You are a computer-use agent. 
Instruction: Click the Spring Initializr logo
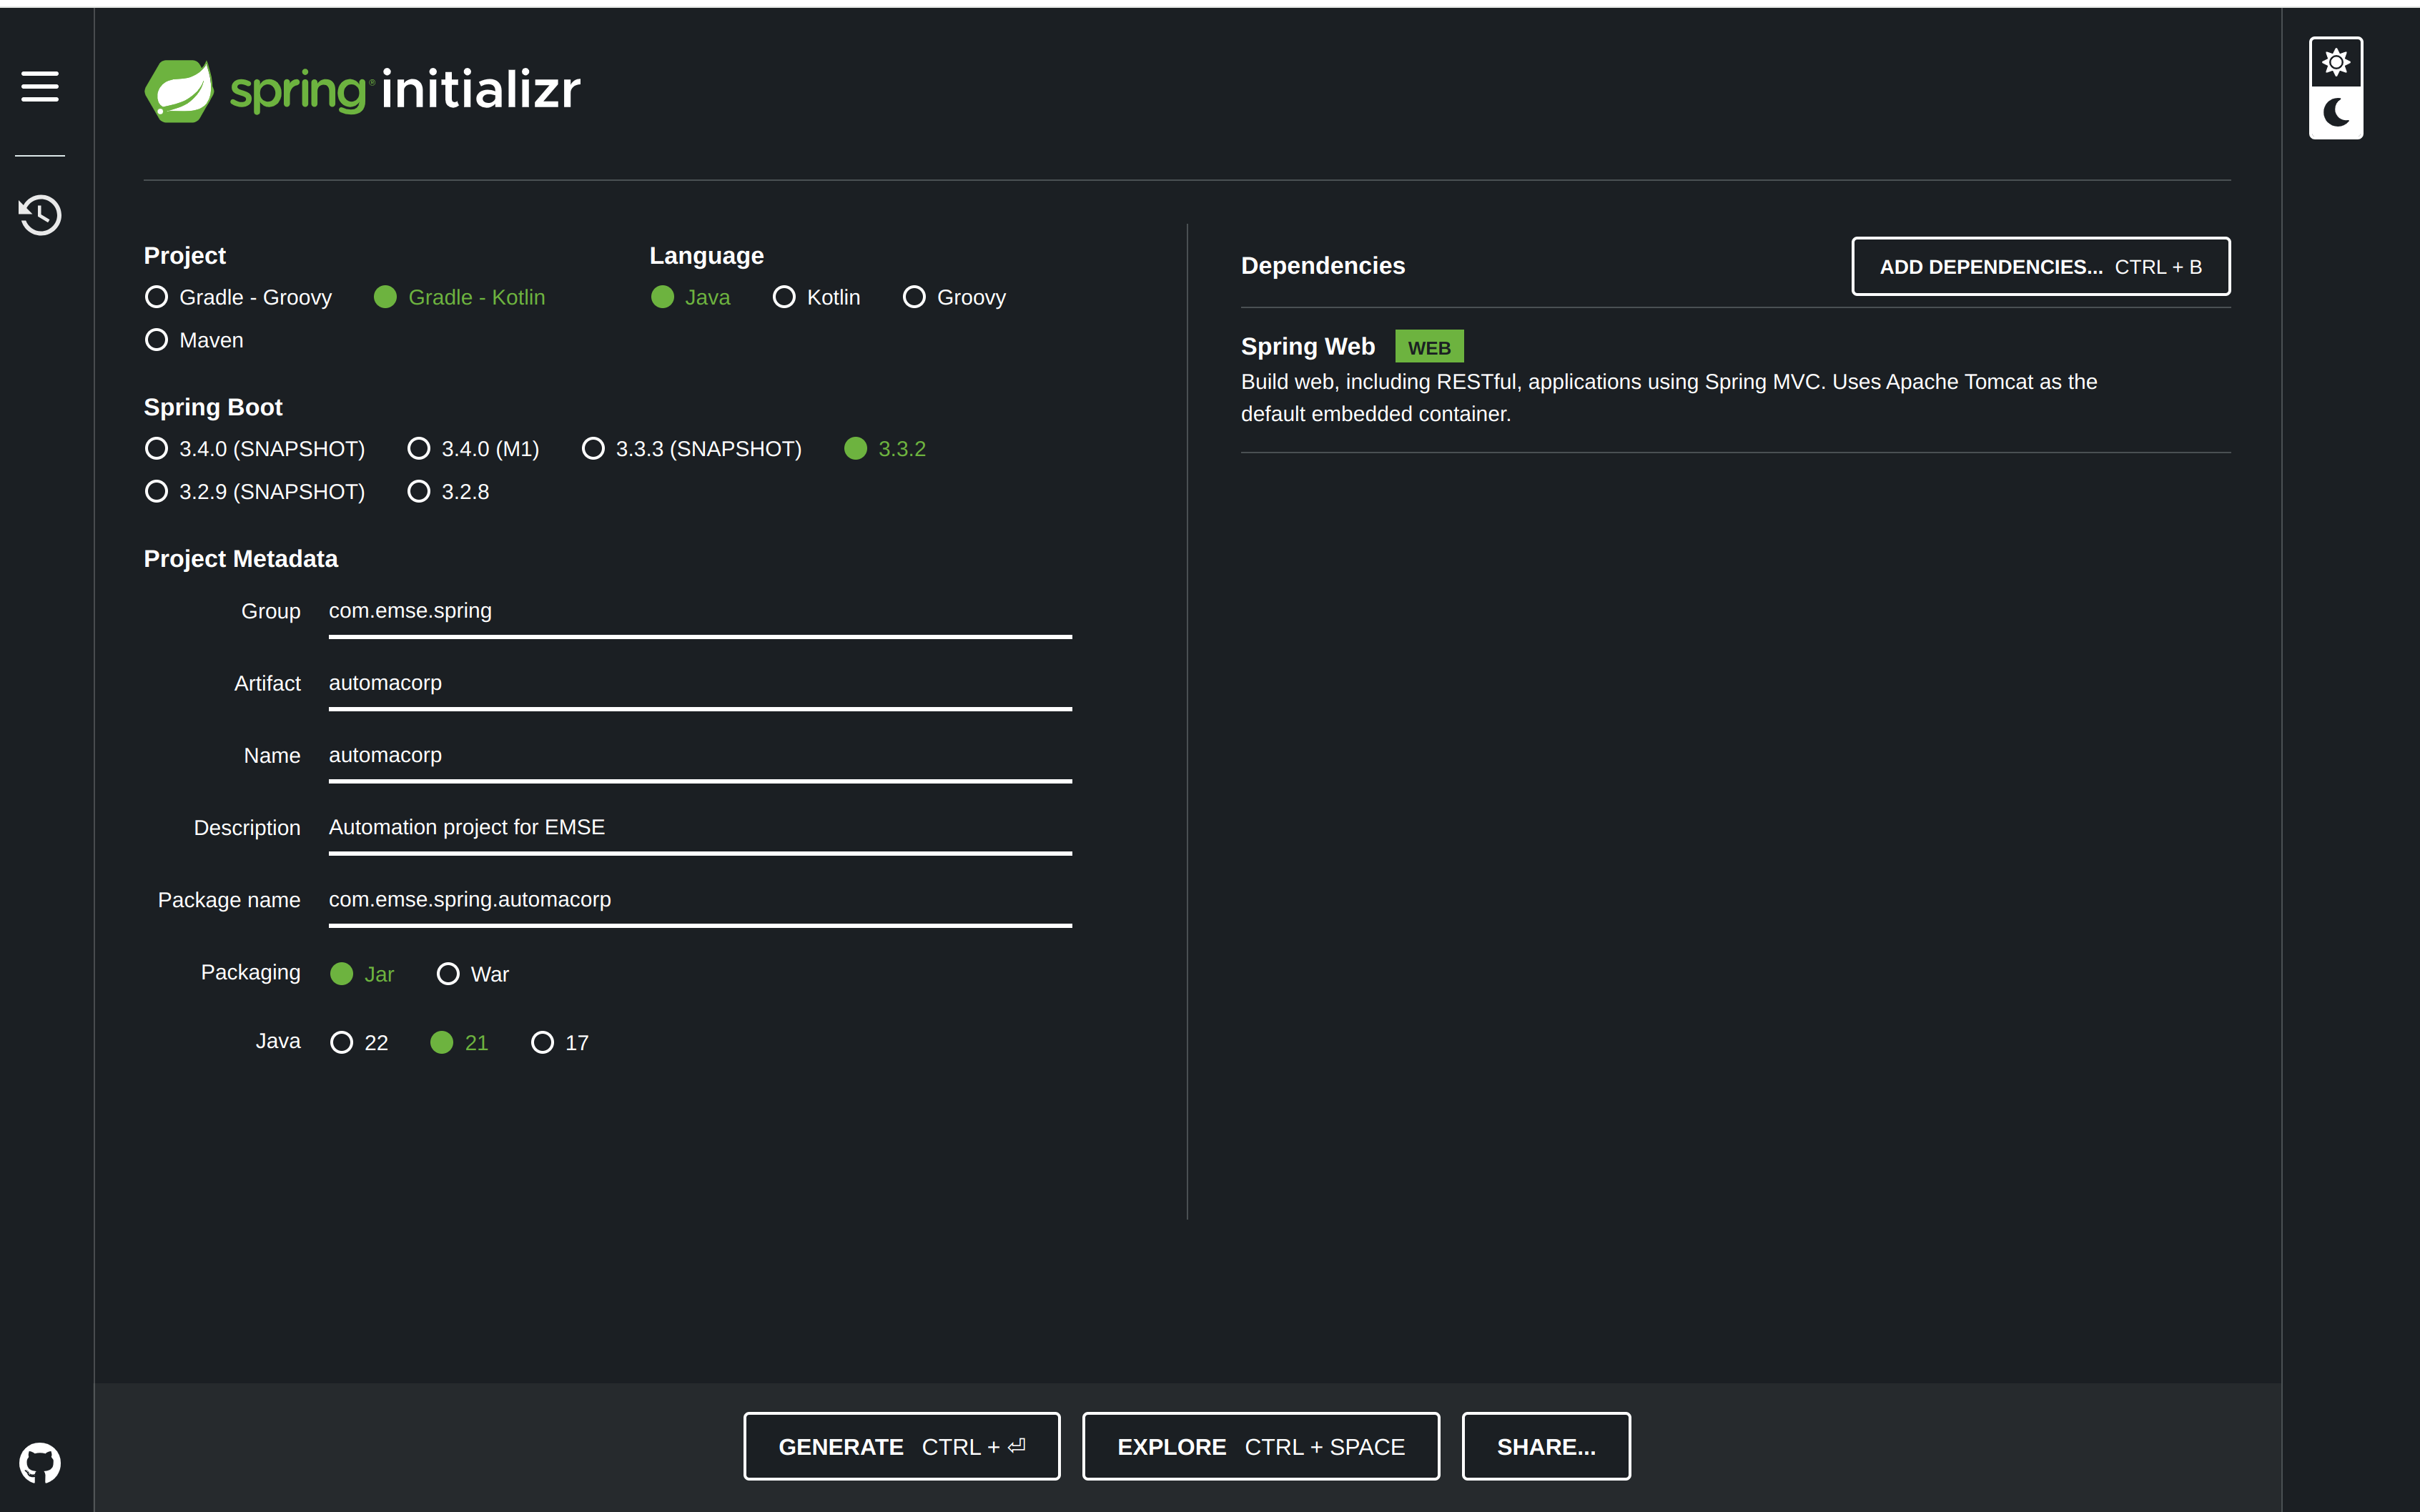362,90
